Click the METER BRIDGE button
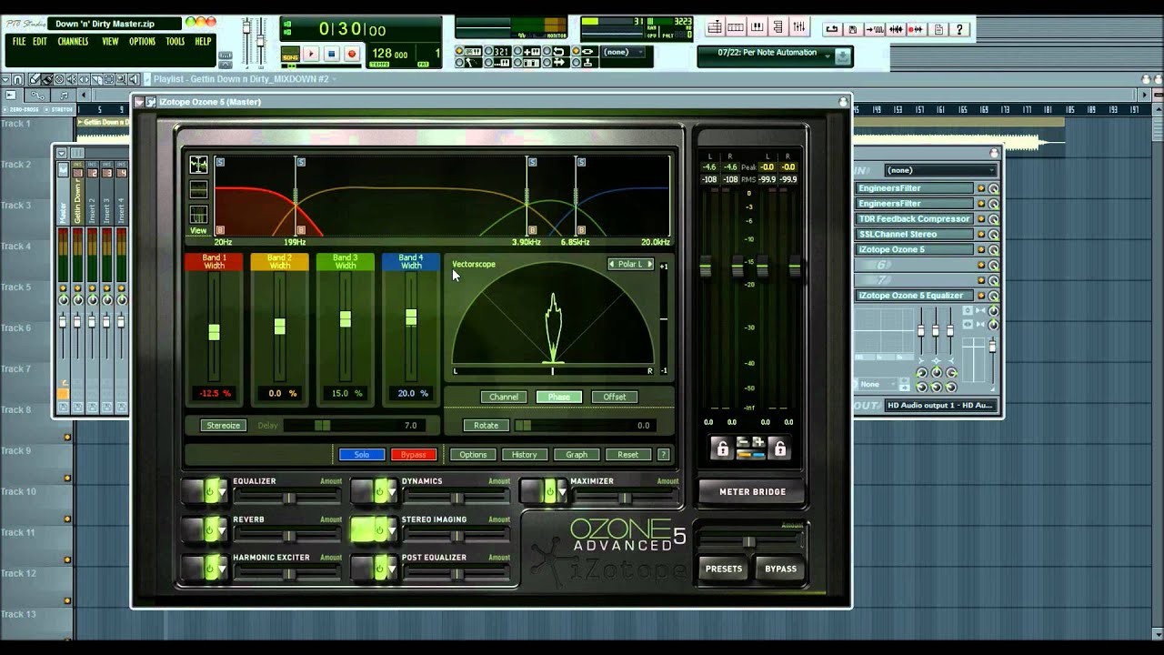The width and height of the screenshot is (1164, 655). click(x=752, y=491)
